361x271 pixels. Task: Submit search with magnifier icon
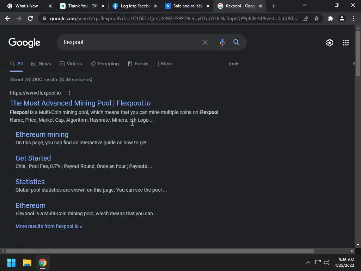tap(237, 42)
